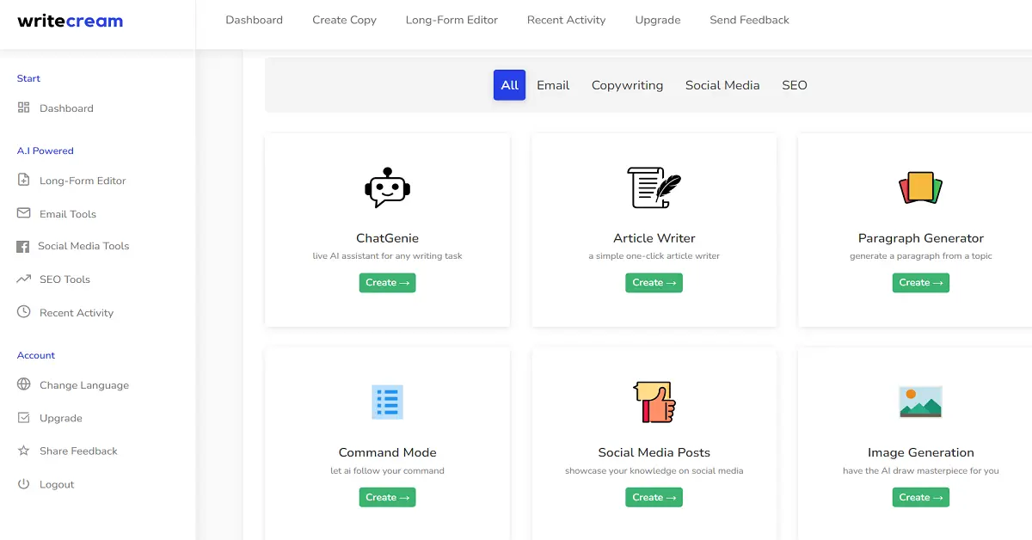1032x540 pixels.
Task: Click the Social Media Posts thumbs-up icon
Action: coord(654,402)
